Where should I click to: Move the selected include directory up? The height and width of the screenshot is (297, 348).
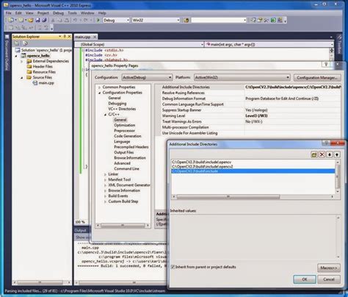coord(337,154)
